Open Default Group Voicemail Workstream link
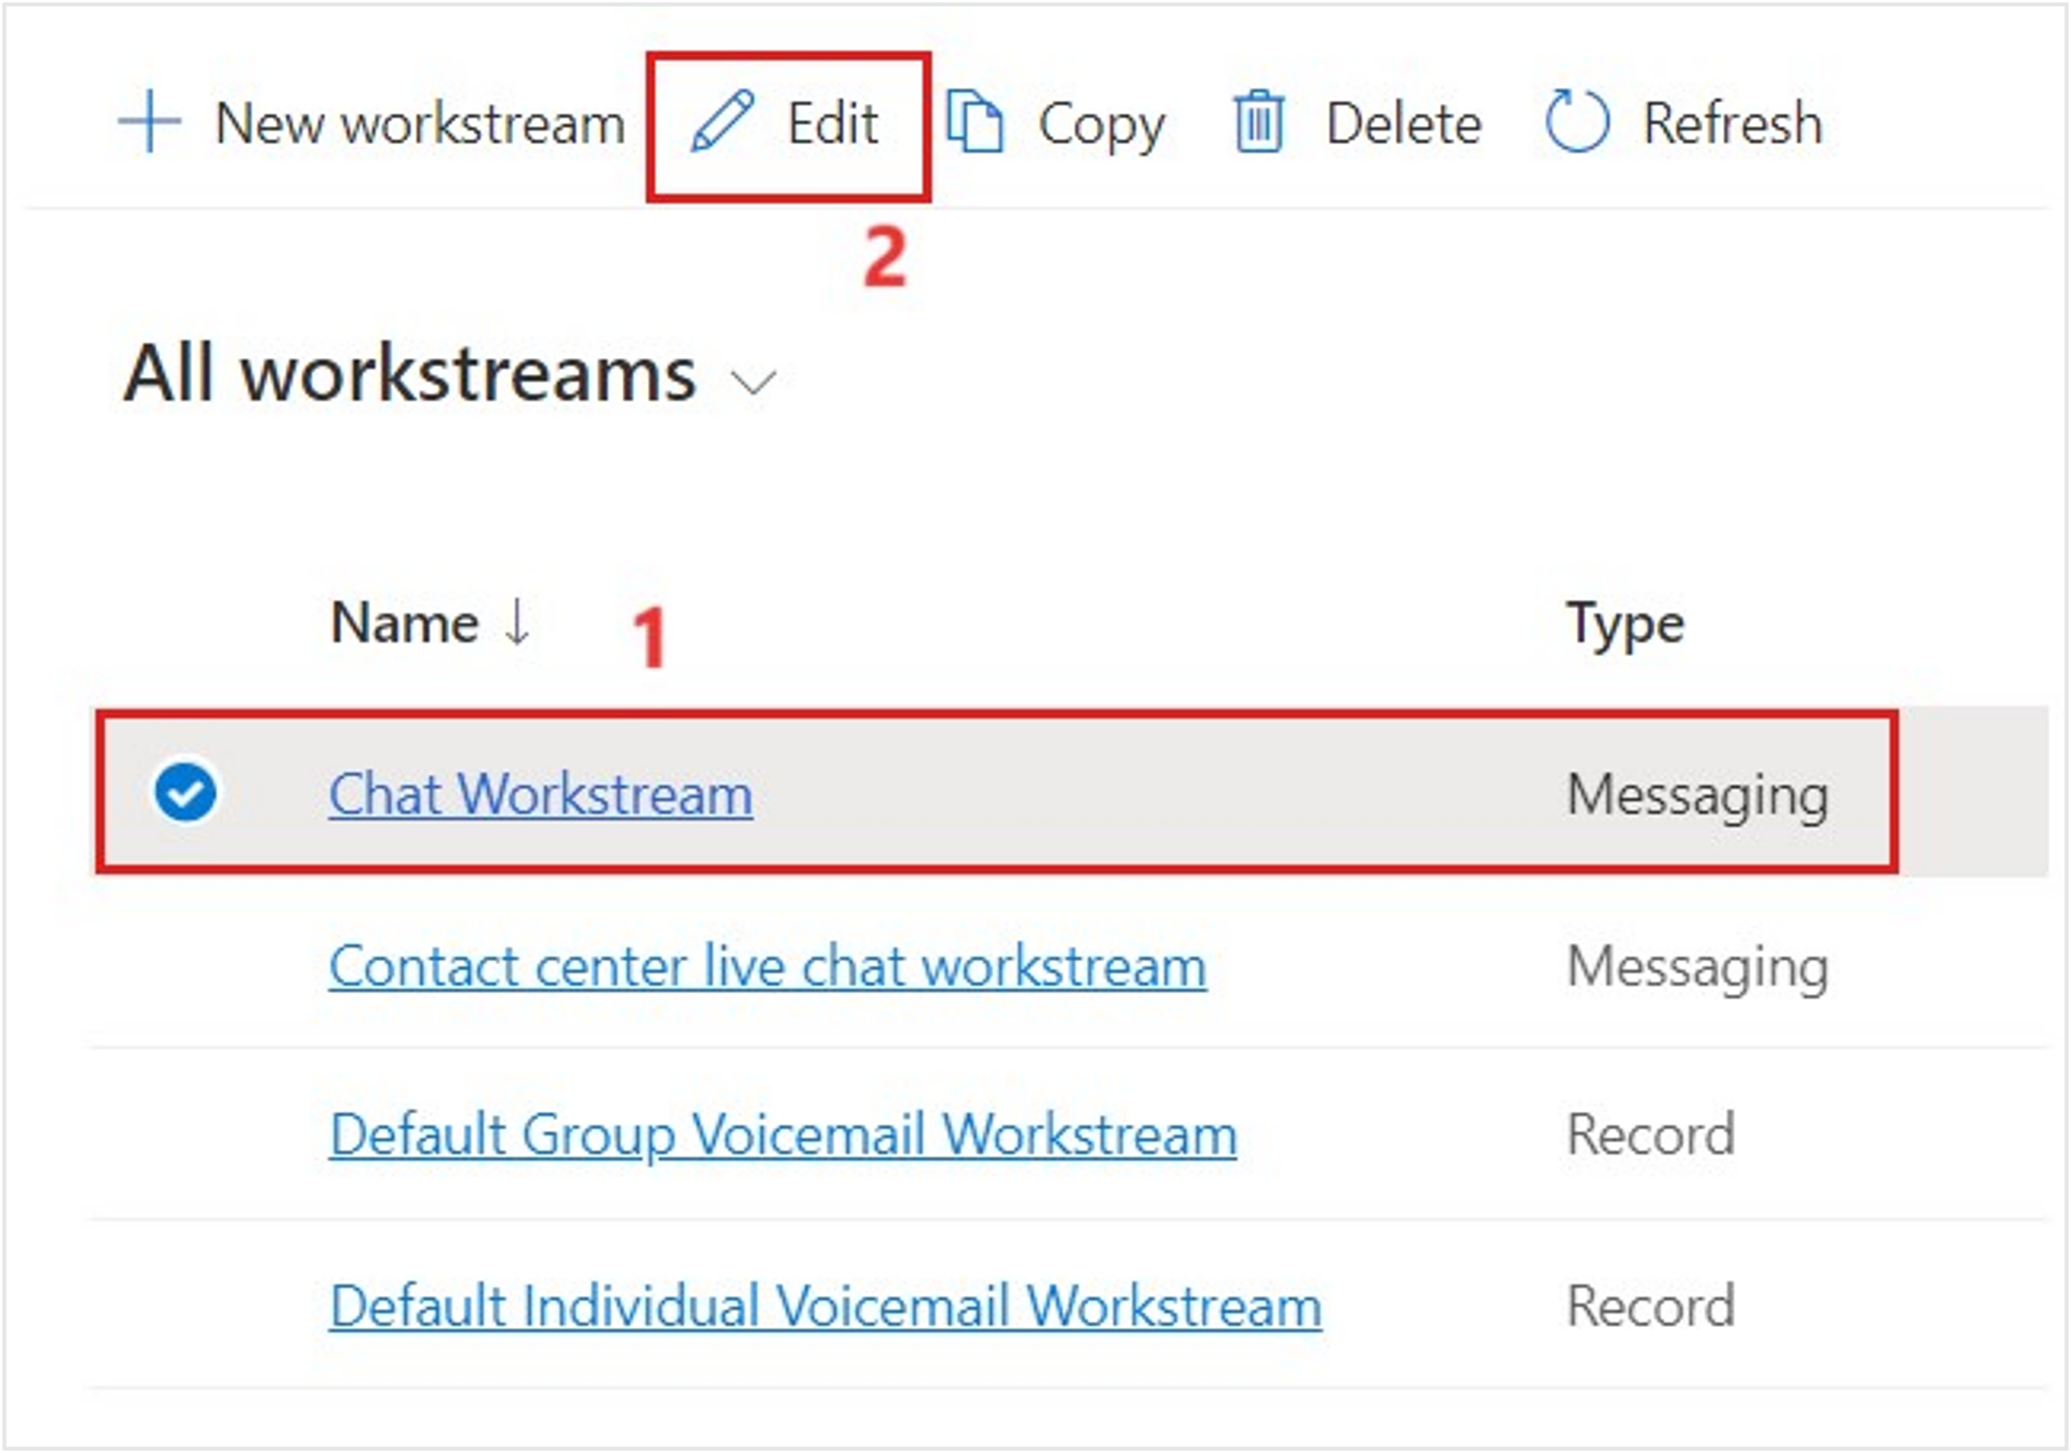 tap(783, 1137)
